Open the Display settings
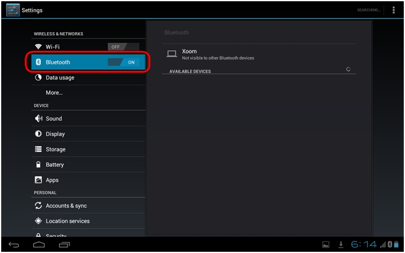This screenshot has height=253, width=405. click(x=88, y=134)
